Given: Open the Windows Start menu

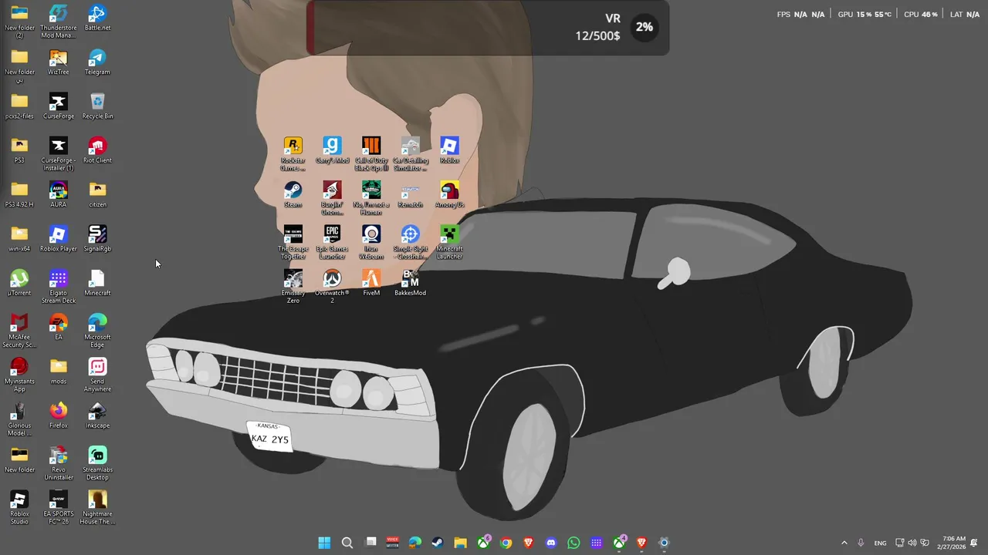Looking at the screenshot, I should [324, 543].
